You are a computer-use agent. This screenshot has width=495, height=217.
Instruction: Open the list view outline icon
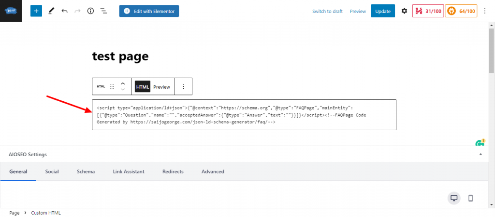(x=103, y=11)
